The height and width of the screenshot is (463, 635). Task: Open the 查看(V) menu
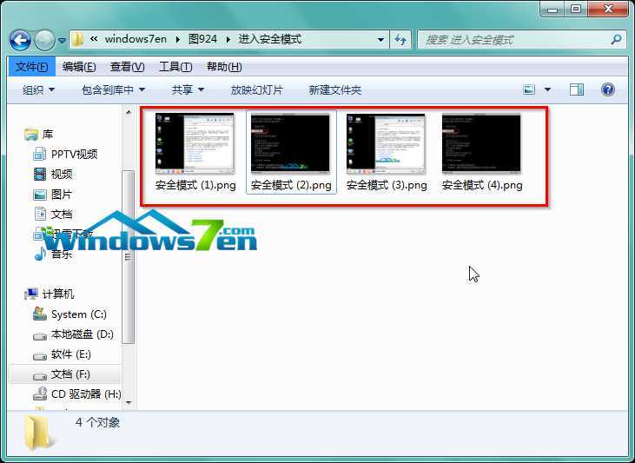tap(127, 66)
